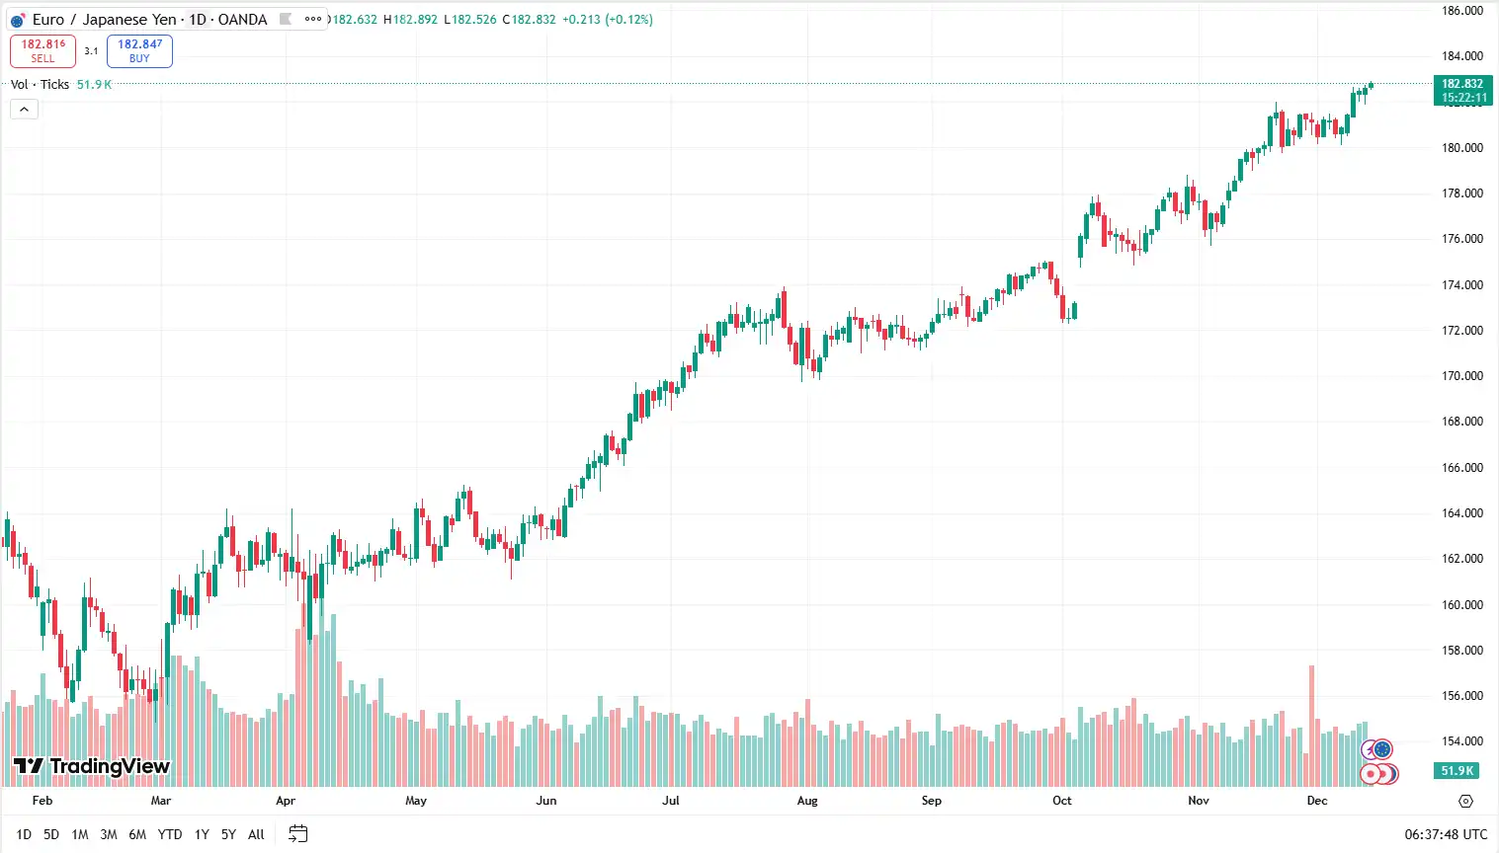
Task: Select the All date range
Action: (255, 834)
